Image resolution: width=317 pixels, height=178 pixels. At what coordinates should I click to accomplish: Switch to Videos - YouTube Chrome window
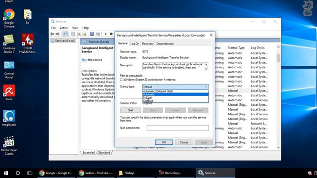coord(96,173)
